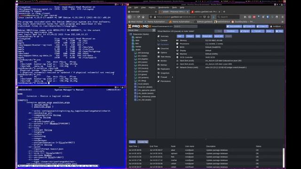Select the BIOS hardware row
This screenshot has width=301, height=169.
coord(230,47)
